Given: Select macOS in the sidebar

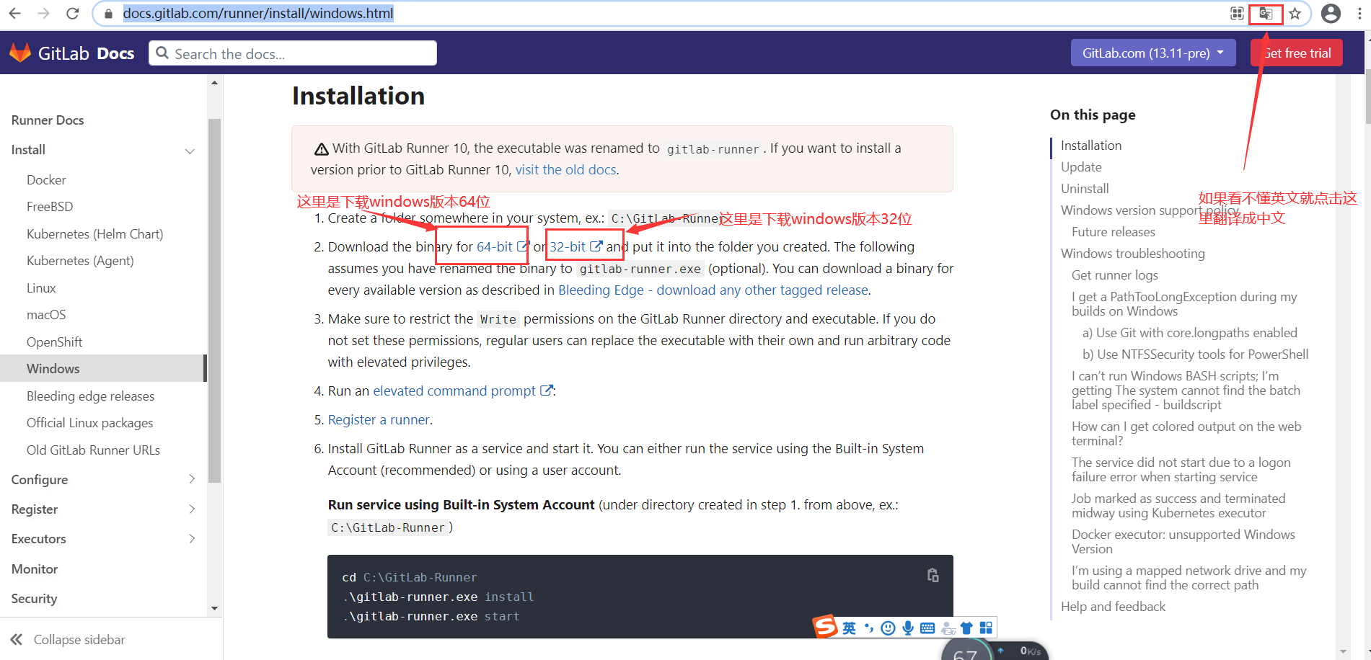Looking at the screenshot, I should pos(46,314).
